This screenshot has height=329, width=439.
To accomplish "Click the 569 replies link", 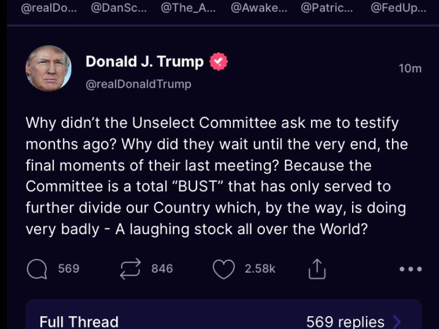I will 345,322.
